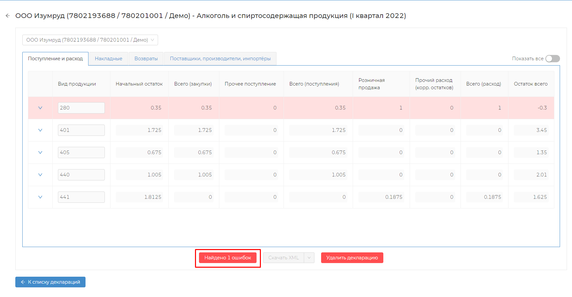572x297 pixels.
Task: Open the ООО Изумруд organization dropdown
Action: click(90, 40)
